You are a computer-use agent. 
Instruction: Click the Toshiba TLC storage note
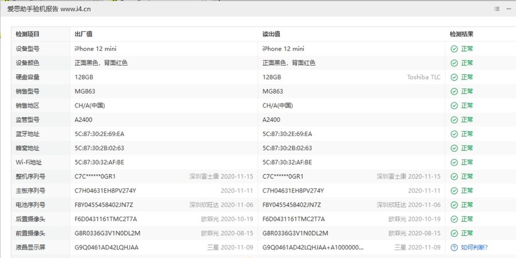click(x=424, y=77)
